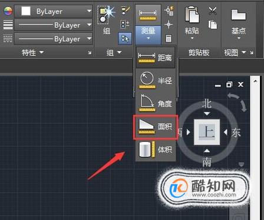Click 北 north on the view compass

tap(207, 104)
